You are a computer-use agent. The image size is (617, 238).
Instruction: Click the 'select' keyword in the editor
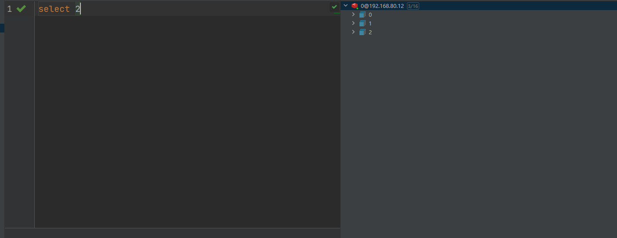point(54,9)
